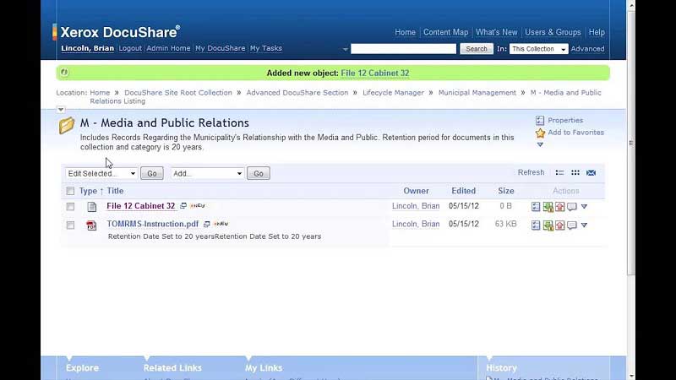The width and height of the screenshot is (676, 380).
Task: Go to Admin Home
Action: (x=168, y=48)
